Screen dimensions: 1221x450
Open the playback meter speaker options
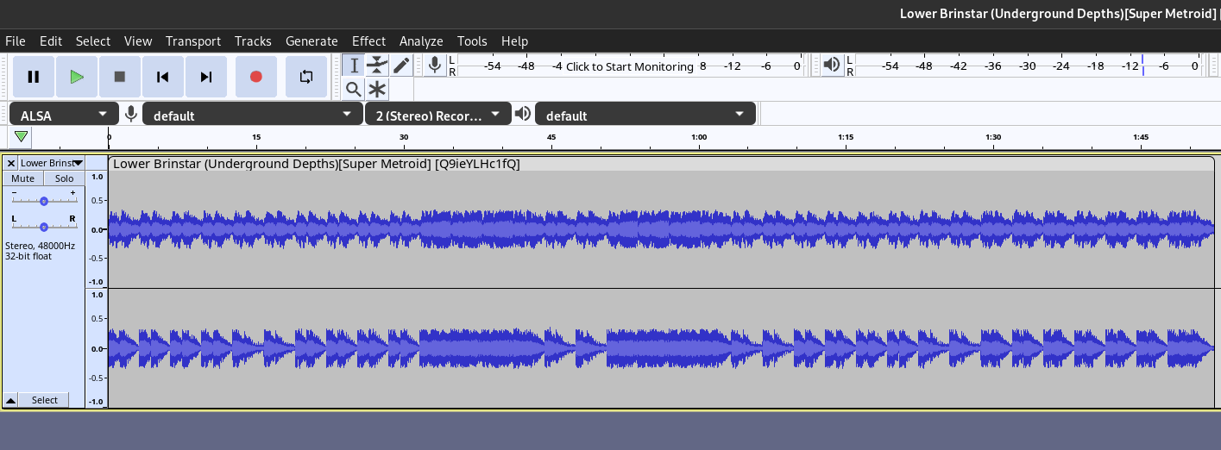832,65
